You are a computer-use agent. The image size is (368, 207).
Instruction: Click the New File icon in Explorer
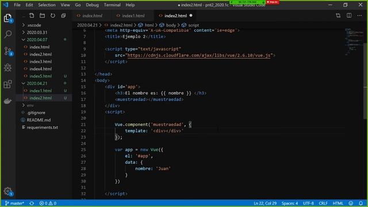(32, 16)
